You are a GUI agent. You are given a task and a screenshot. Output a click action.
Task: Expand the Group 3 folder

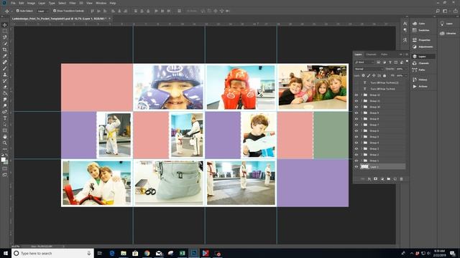(362, 148)
